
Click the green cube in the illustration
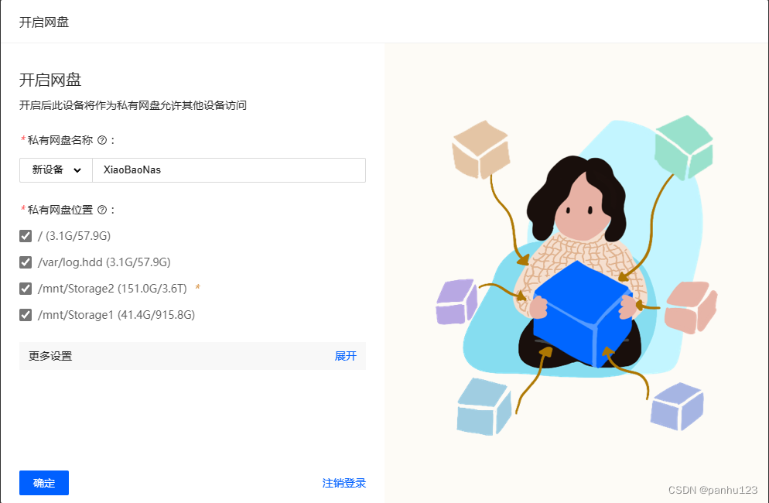pyautogui.click(x=684, y=147)
